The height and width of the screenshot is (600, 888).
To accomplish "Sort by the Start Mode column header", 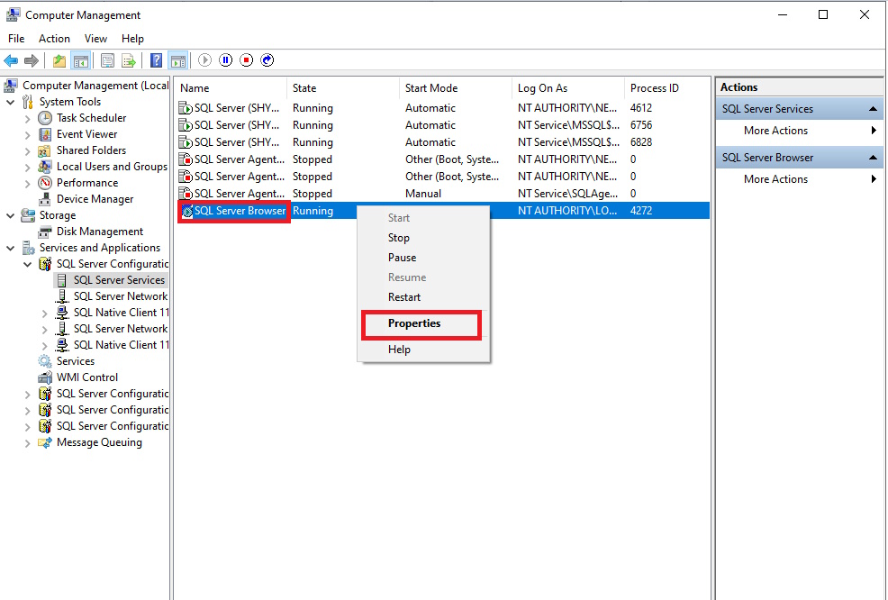I will pos(456,87).
